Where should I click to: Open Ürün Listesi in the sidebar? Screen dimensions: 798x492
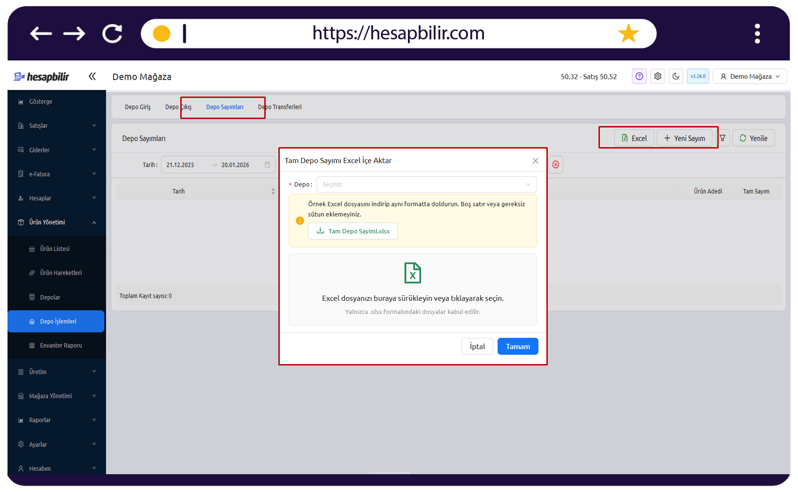[56, 249]
